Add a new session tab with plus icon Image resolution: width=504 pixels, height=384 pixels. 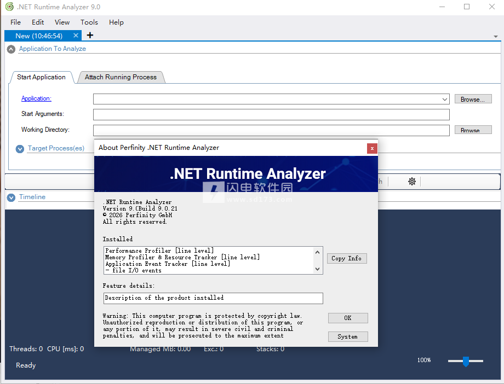tap(90, 36)
